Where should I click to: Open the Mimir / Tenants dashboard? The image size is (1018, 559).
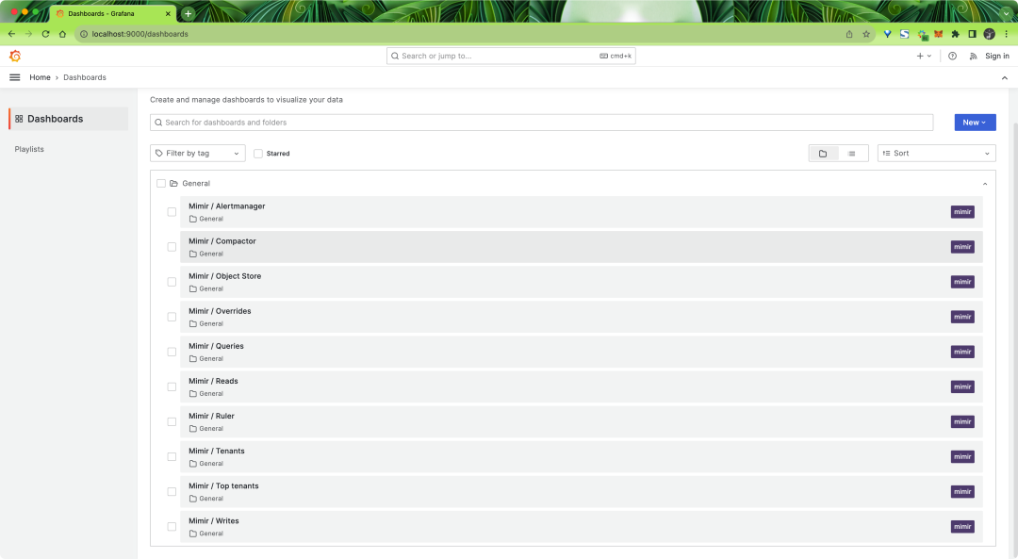216,451
